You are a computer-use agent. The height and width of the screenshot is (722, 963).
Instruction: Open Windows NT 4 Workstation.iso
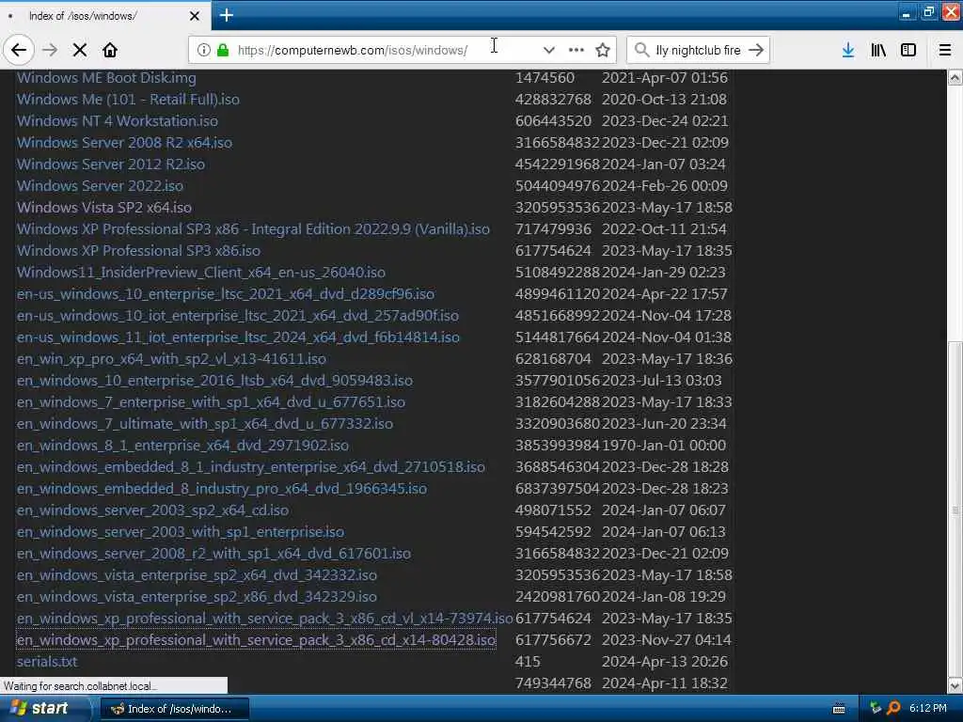pos(118,121)
